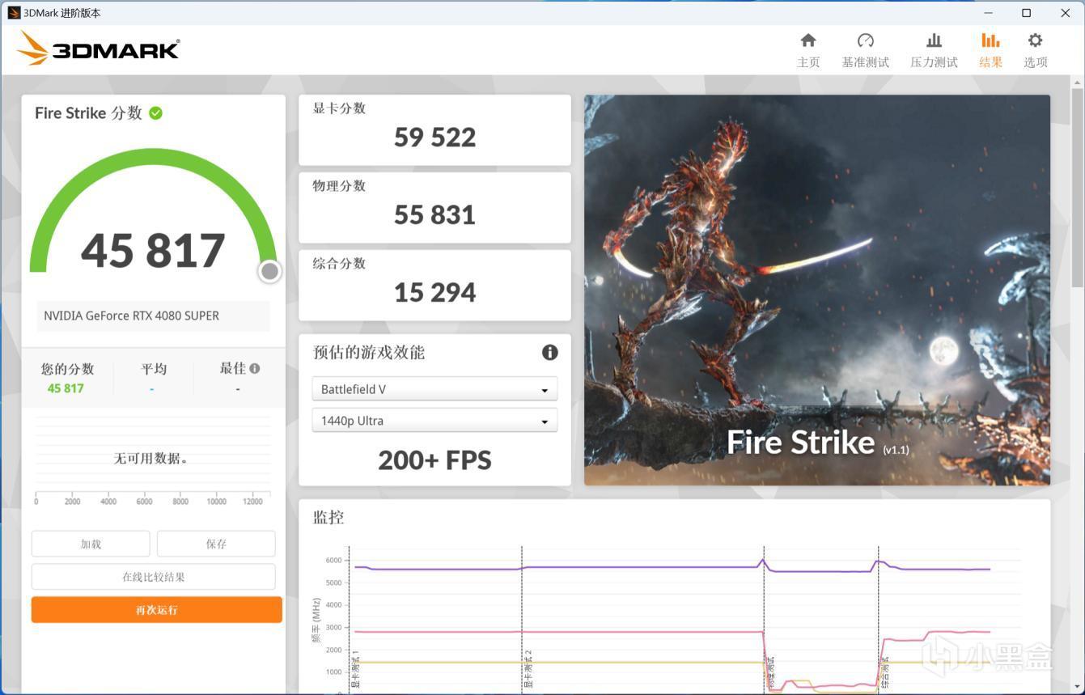The image size is (1085, 695).
Task: Click the Fire Strike benchmark artwork
Action: pyautogui.click(x=817, y=290)
